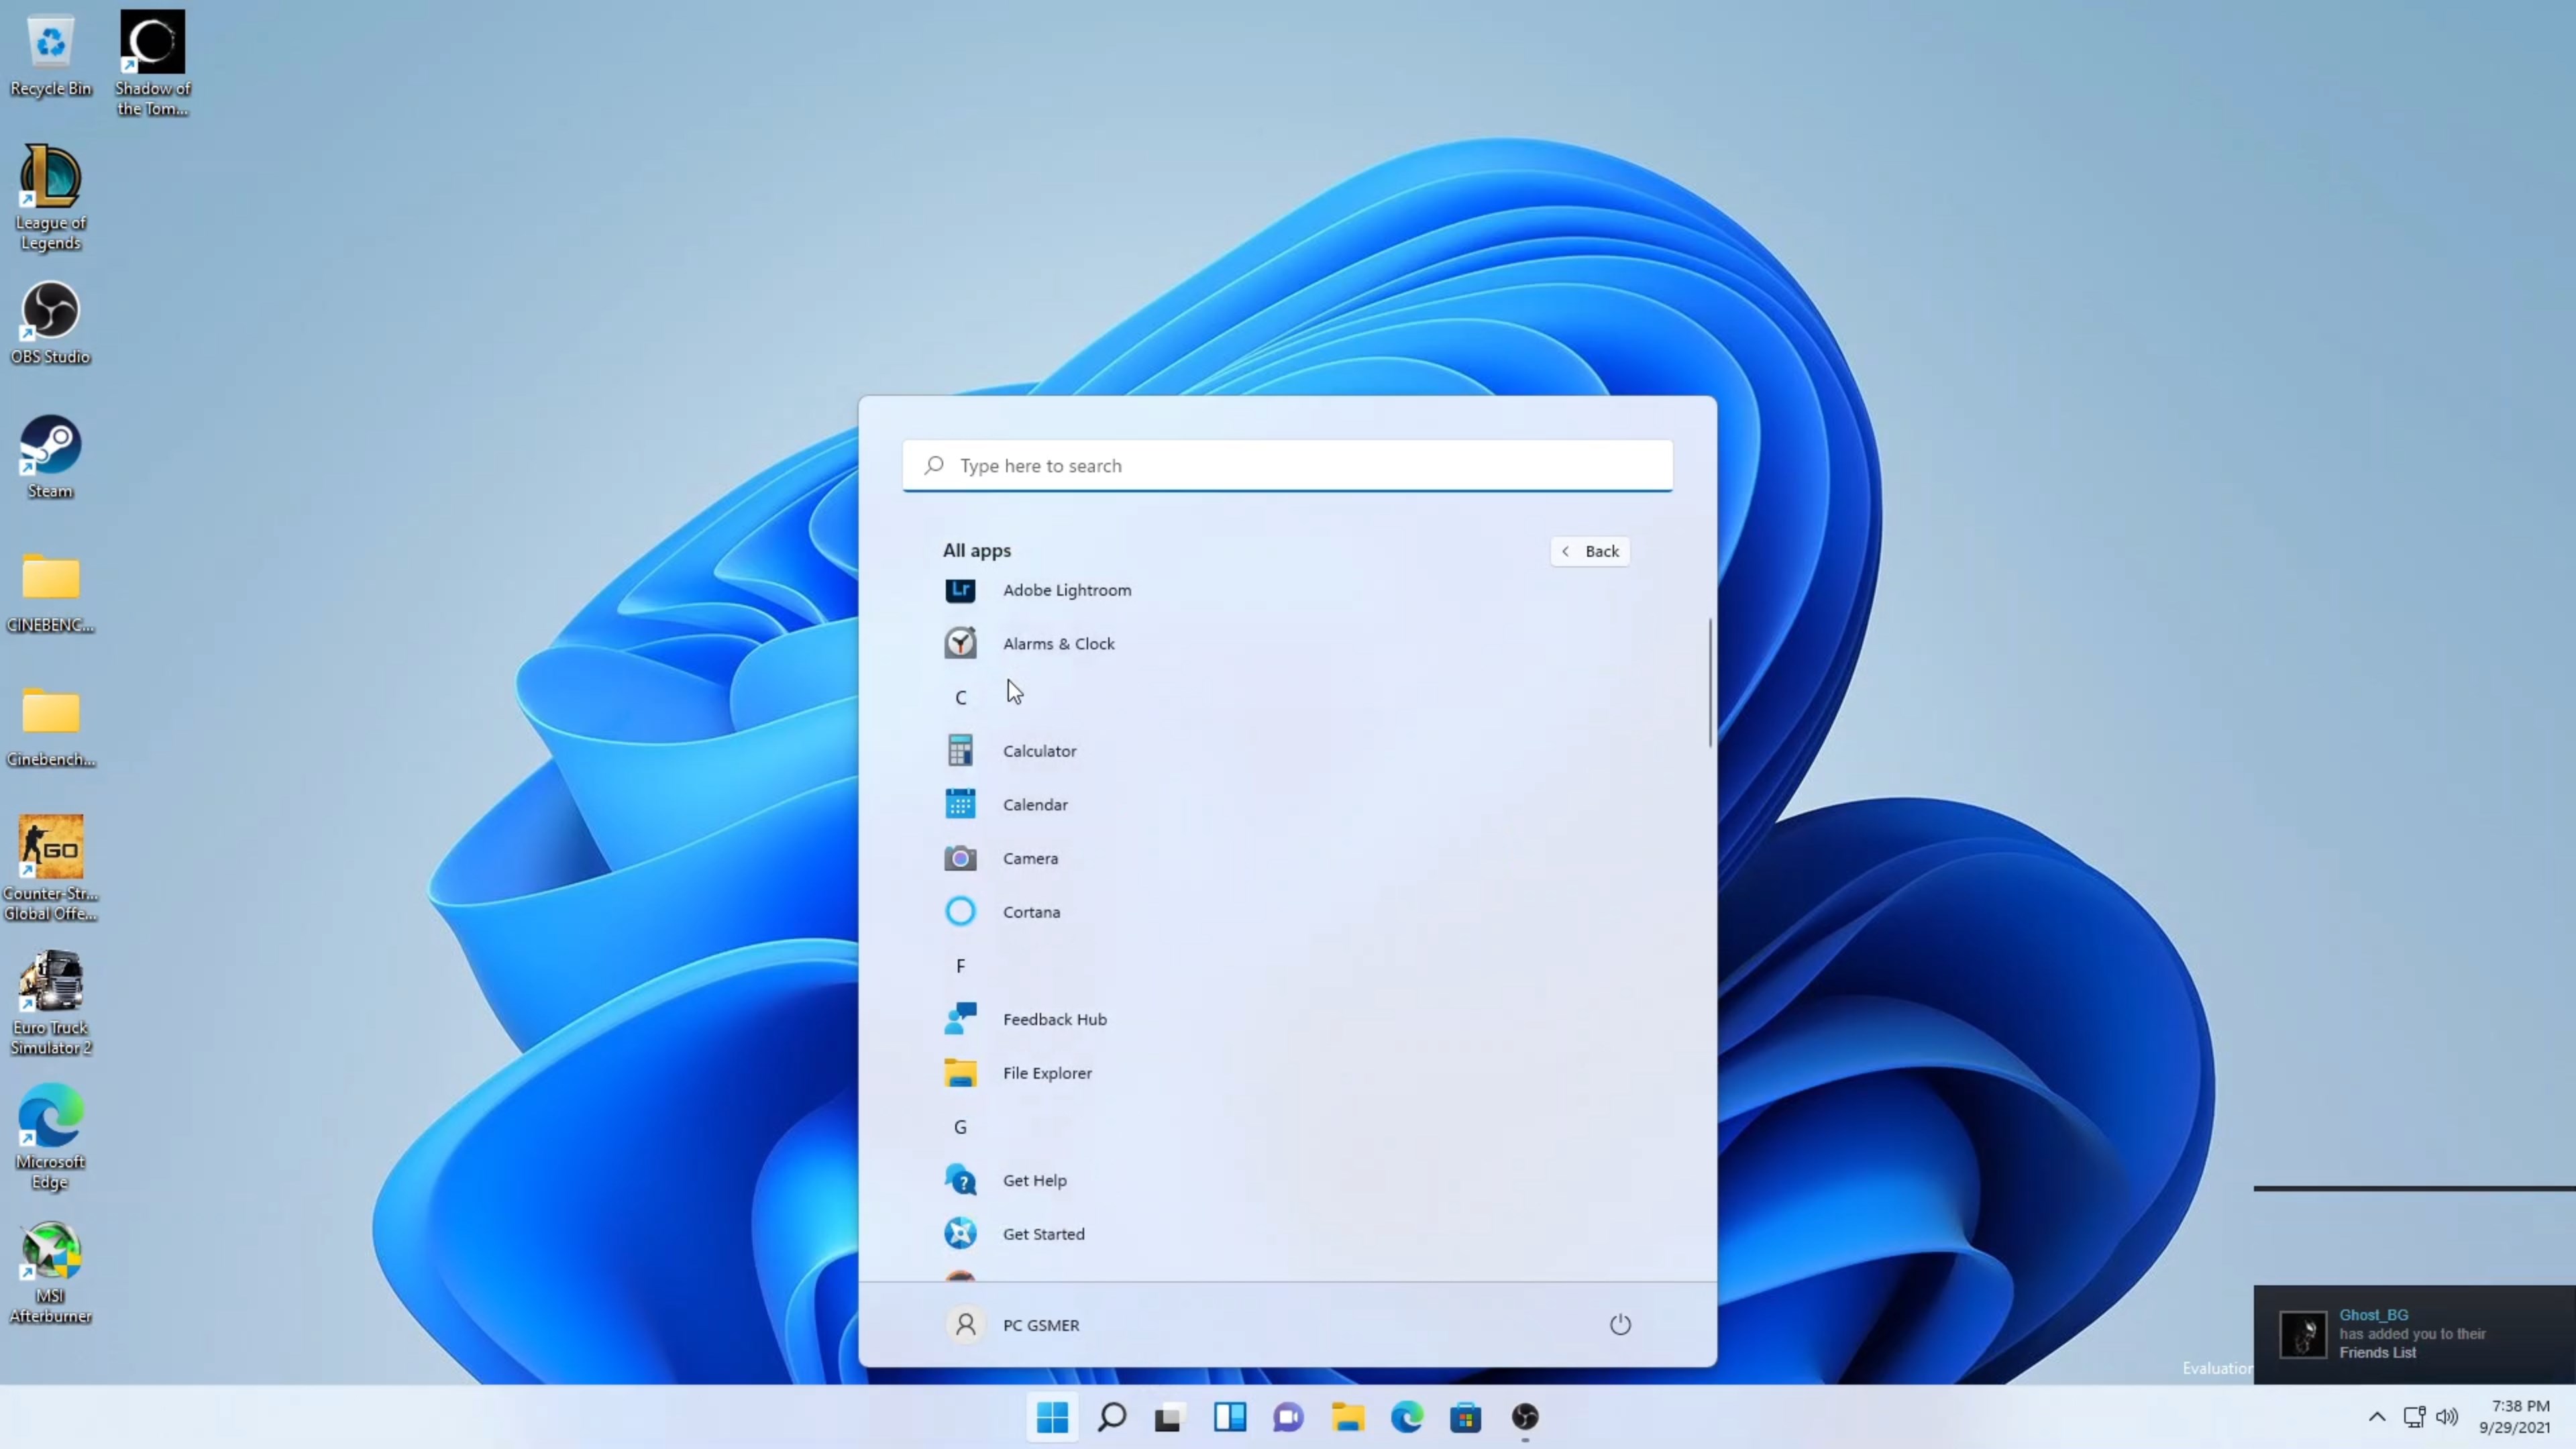
Task: Select Shadow of the Tomb Raider shortcut
Action: [x=152, y=64]
